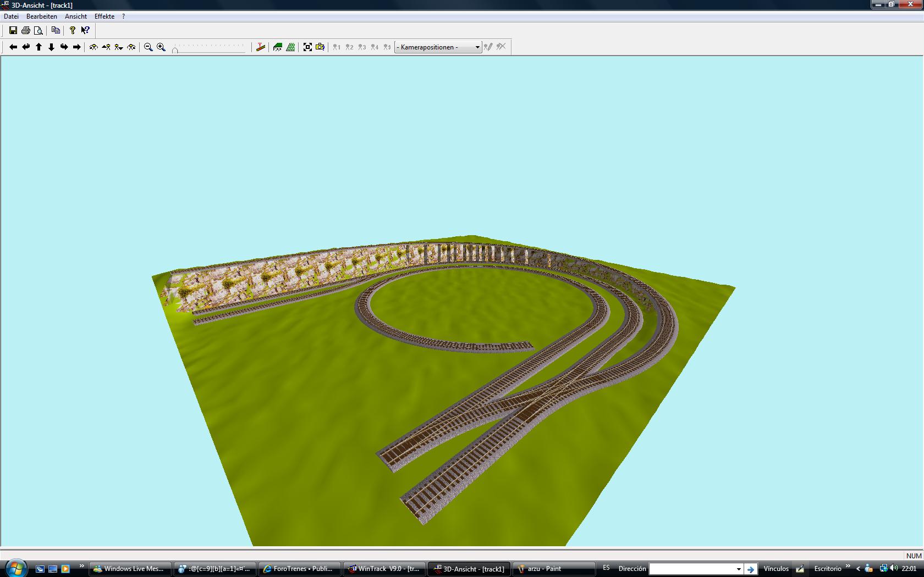Click the fit-to-window frame icon
The height and width of the screenshot is (577, 924).
coord(307,47)
